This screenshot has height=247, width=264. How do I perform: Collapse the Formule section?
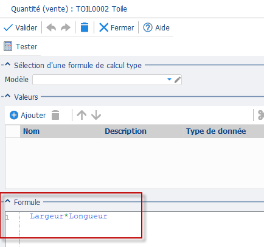[x=7, y=201]
